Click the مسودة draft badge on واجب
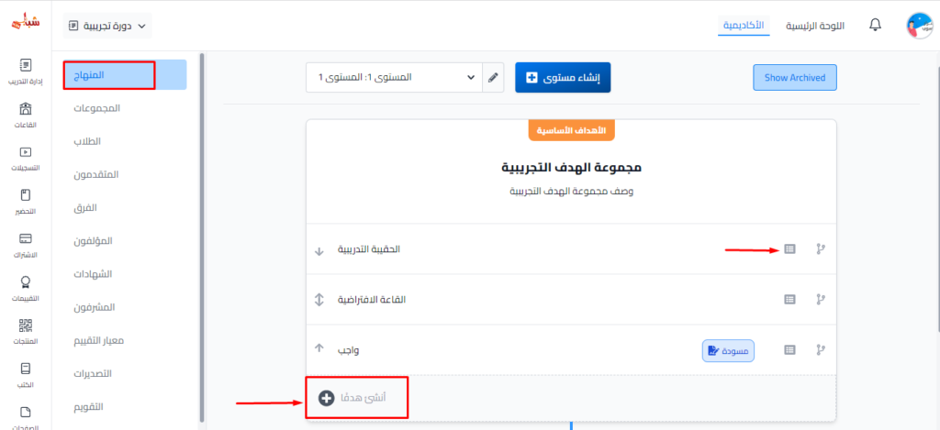The image size is (940, 430). point(728,351)
